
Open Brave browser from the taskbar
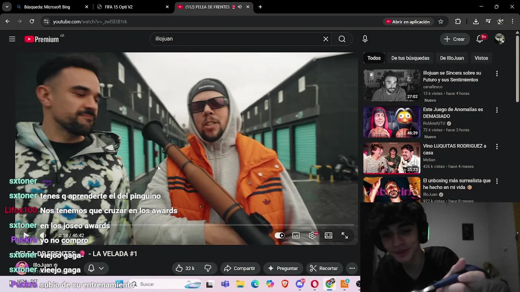pos(285,284)
